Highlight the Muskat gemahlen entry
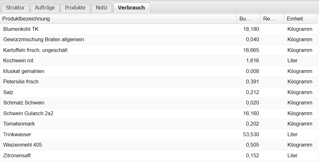This screenshot has width=319, height=162. tap(24, 71)
